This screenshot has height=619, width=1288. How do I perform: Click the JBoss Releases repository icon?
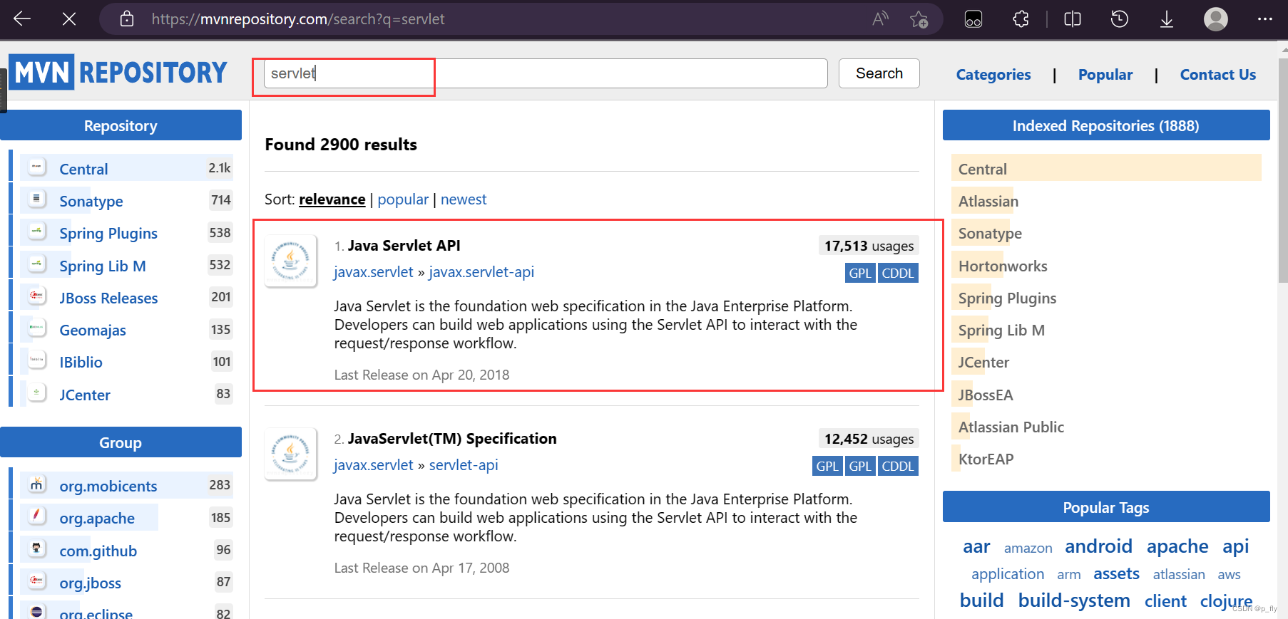pos(36,296)
